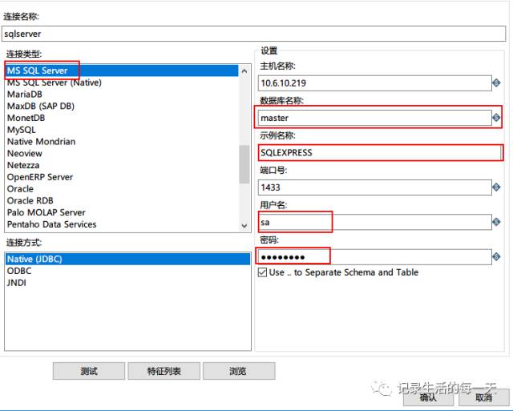Select Palo MOLAP Server connection type
Viewport: 513px width, 411px height.
pyautogui.click(x=122, y=212)
